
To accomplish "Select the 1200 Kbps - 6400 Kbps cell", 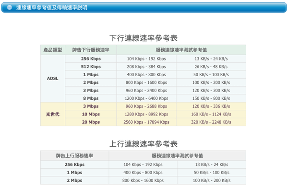I will [146, 98].
